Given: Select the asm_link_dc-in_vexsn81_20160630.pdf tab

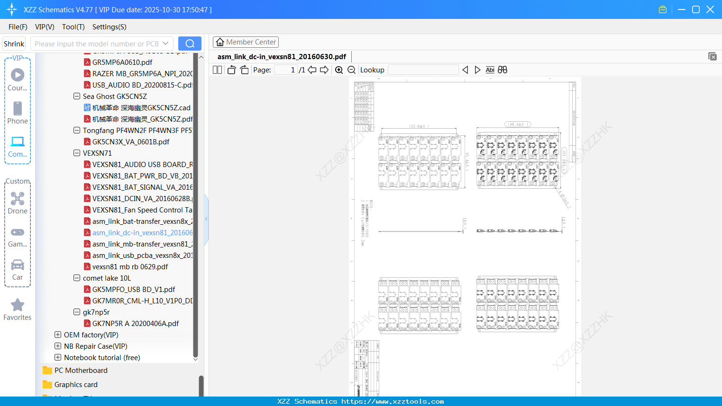Looking at the screenshot, I should click(282, 57).
